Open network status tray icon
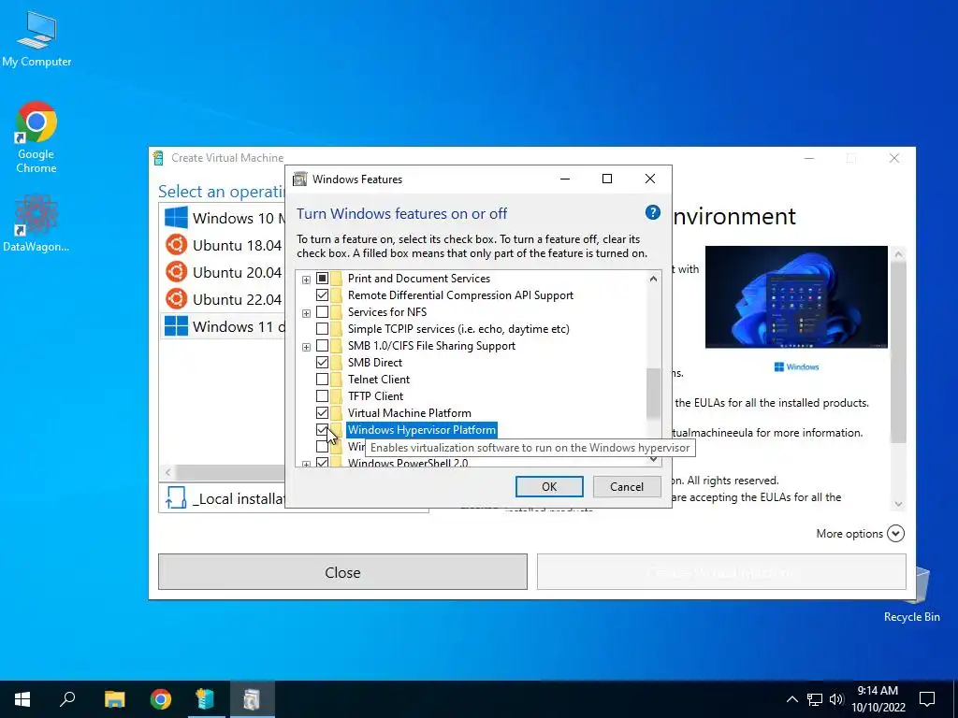The width and height of the screenshot is (958, 718). [815, 699]
